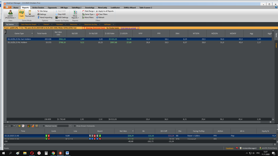Open Windows Start menu
This screenshot has height=156, width=278.
pyautogui.click(x=3, y=153)
